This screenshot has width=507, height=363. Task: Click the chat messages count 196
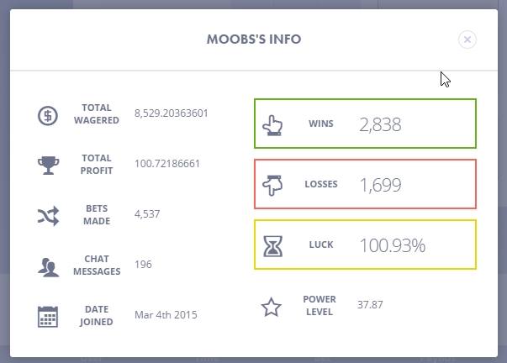(x=143, y=265)
